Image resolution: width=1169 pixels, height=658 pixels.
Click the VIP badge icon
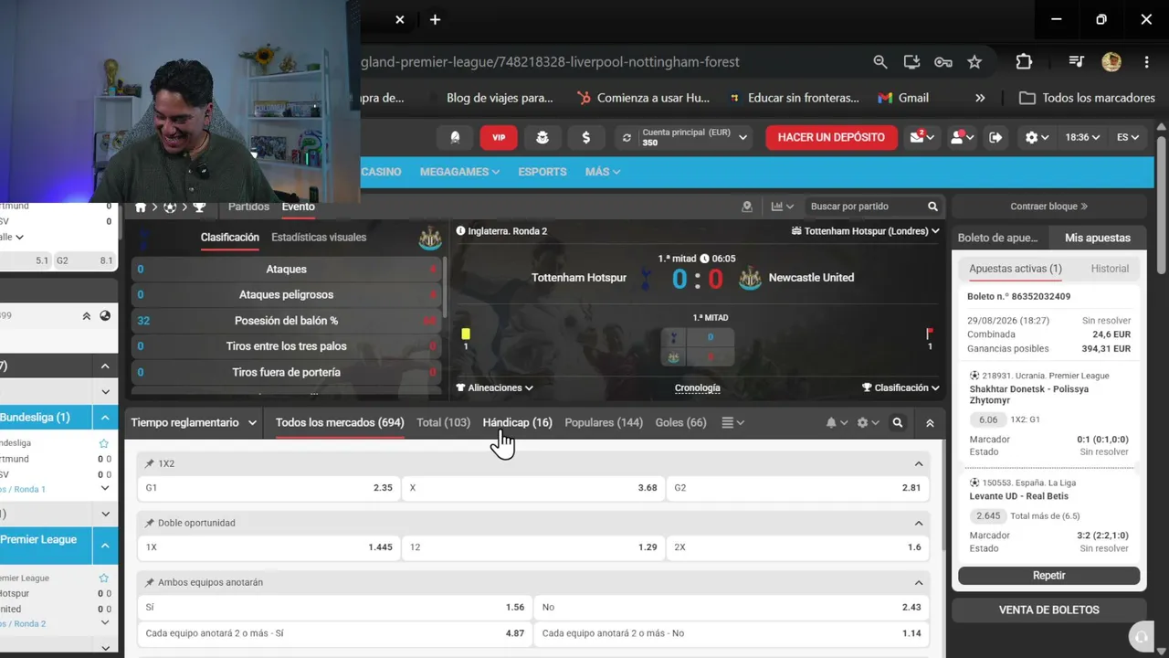[x=499, y=137]
